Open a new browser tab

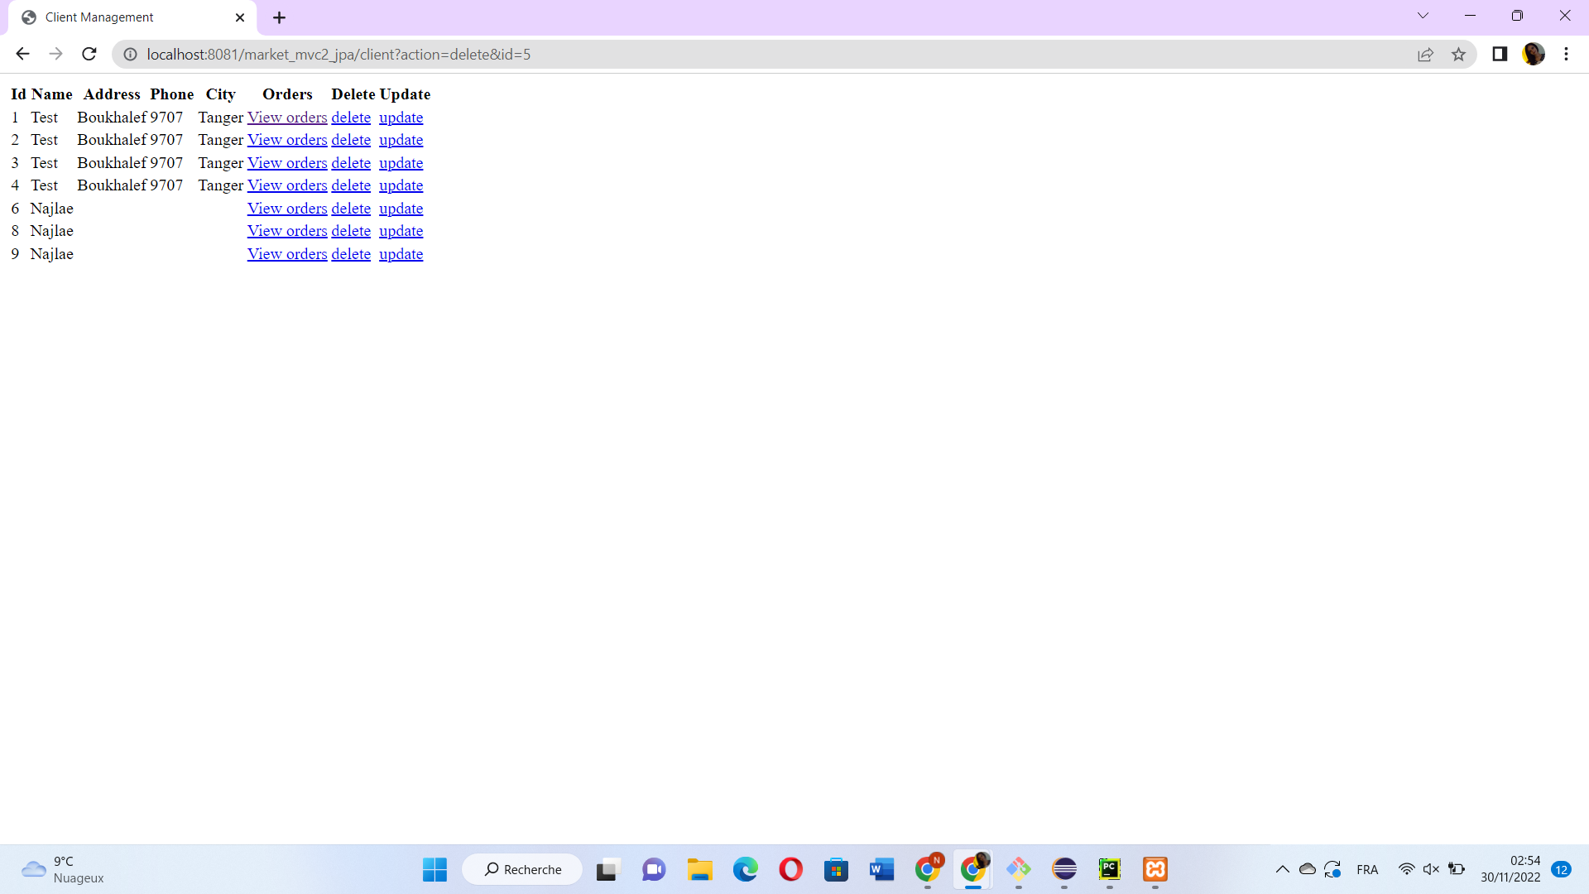[279, 17]
